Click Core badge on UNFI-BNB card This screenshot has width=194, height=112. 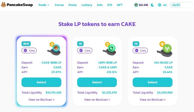coord(85,50)
